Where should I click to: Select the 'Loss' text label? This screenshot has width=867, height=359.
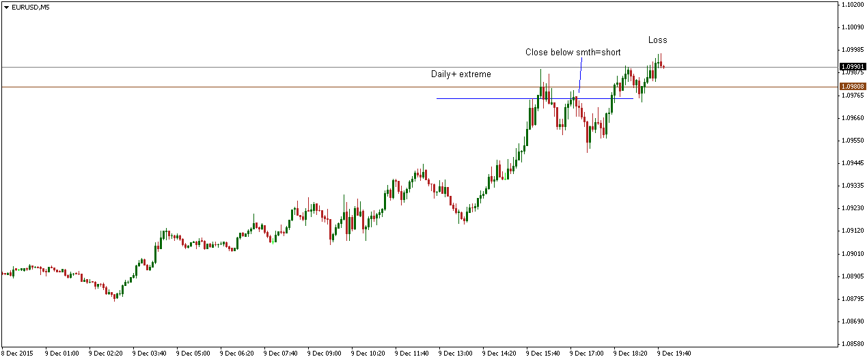point(657,40)
